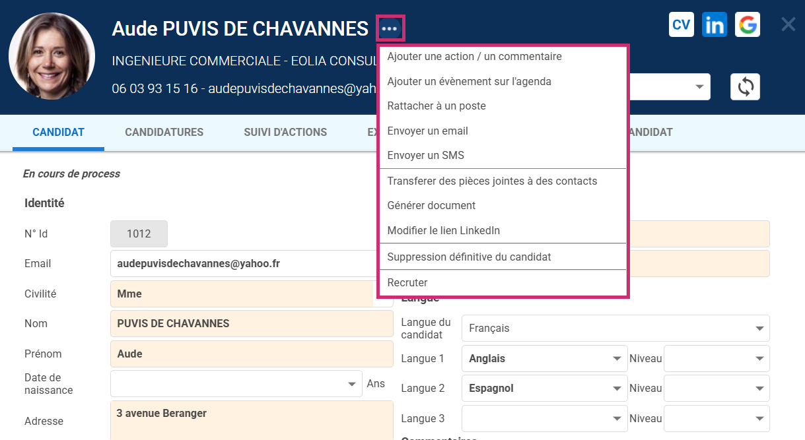Click the refresh sync arrows icon
Viewport: 805px width, 440px height.
click(745, 87)
